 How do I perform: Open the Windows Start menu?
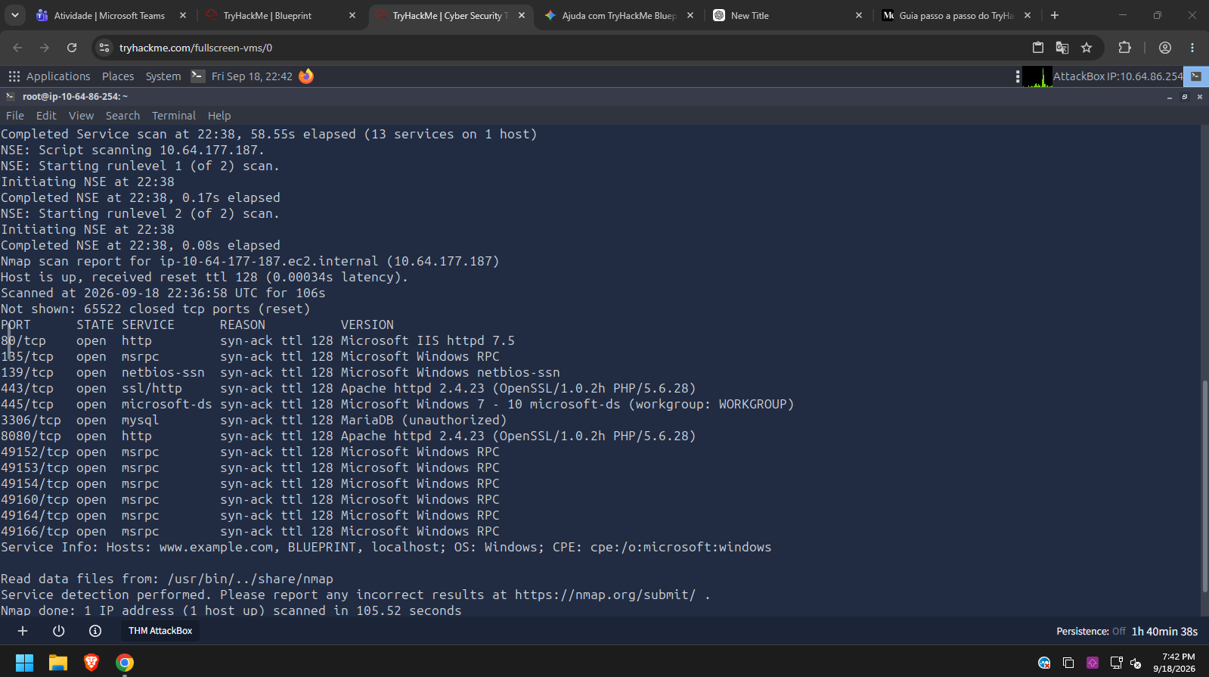(x=24, y=663)
